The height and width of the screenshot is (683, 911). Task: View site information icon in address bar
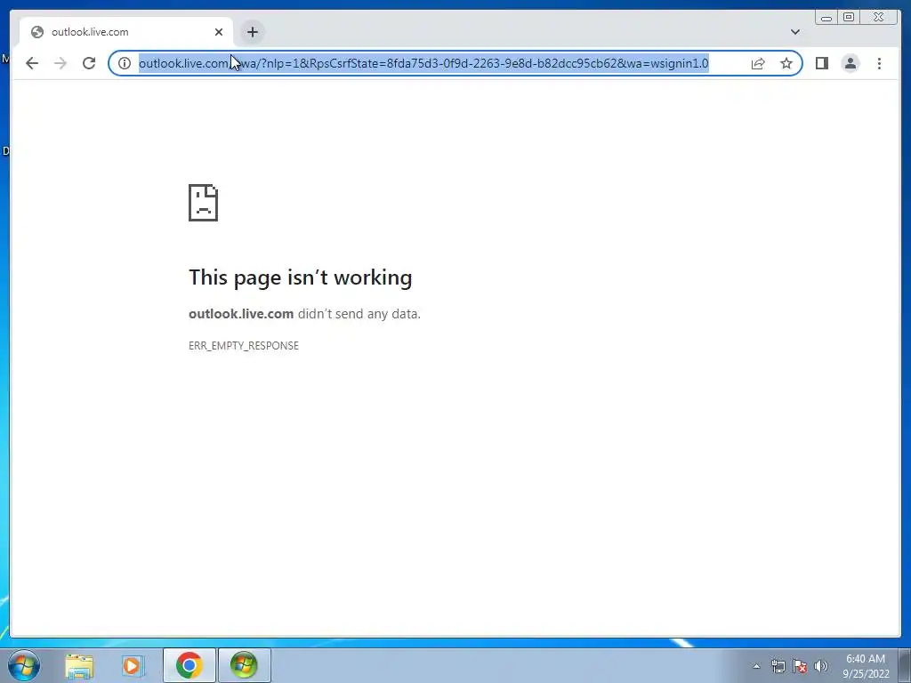point(125,63)
